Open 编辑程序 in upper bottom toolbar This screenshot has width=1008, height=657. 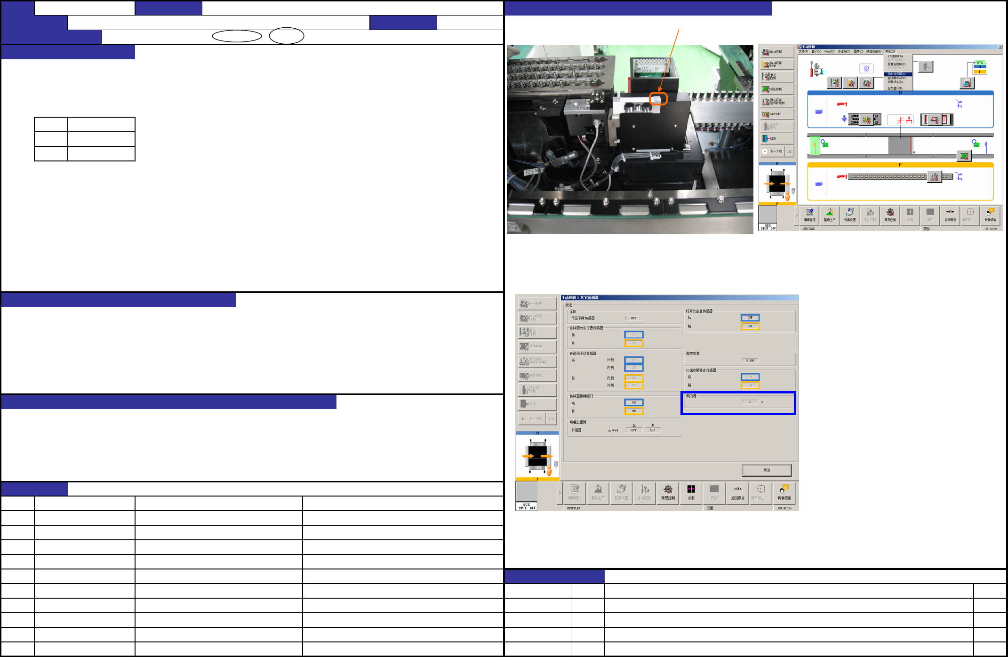pyautogui.click(x=809, y=215)
